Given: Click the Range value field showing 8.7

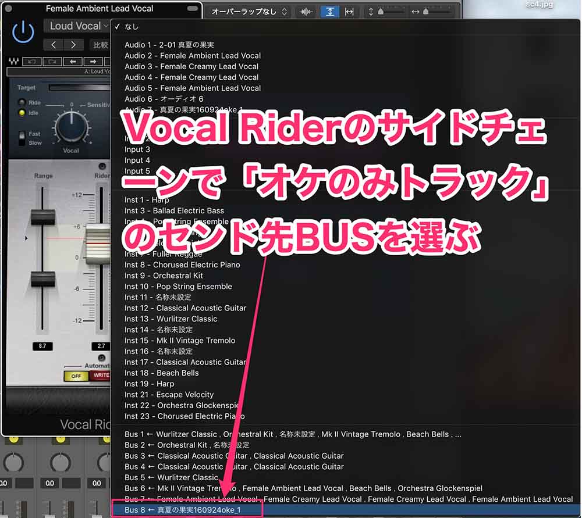Looking at the screenshot, I should coord(42,346).
